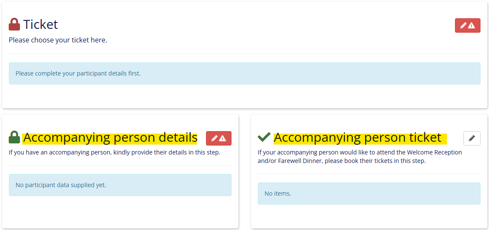The image size is (489, 230).
Task: Click the warning triangle in Ticket's red button
Action: tap(471, 25)
